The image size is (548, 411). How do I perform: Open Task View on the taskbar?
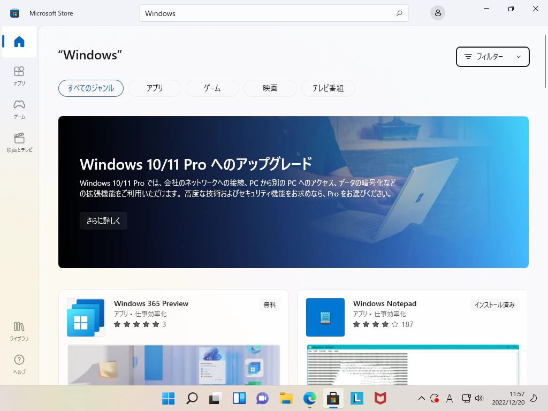point(216,398)
